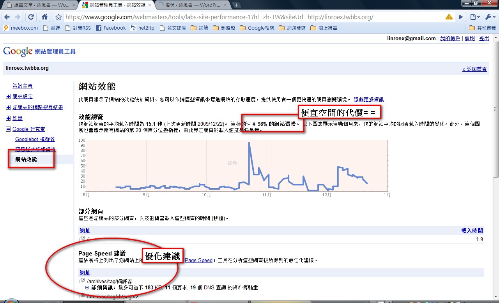Expand 詳細資訊 for /archives/tag/編譯器
The image size is (499, 303).
87,287
